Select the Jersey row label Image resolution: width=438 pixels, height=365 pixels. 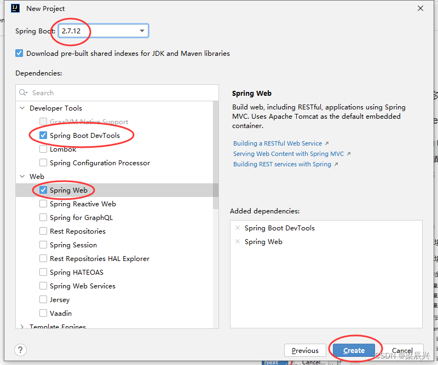click(x=60, y=300)
